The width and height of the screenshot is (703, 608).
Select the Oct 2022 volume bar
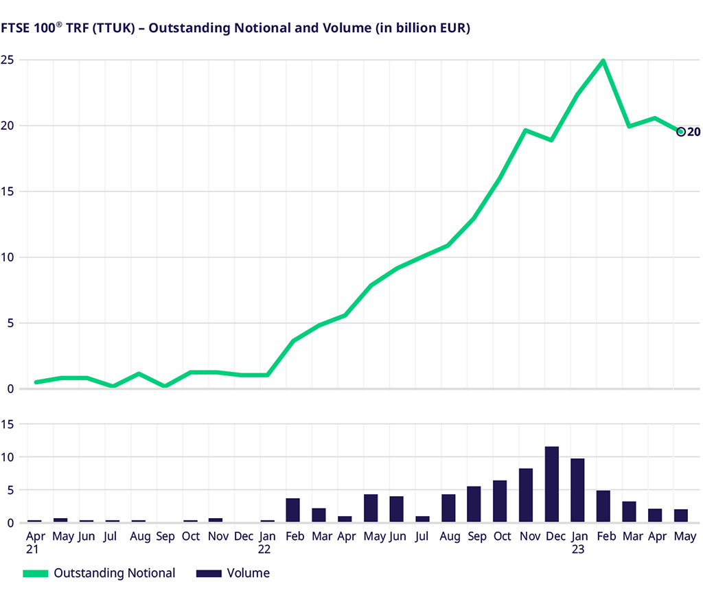[x=500, y=501]
